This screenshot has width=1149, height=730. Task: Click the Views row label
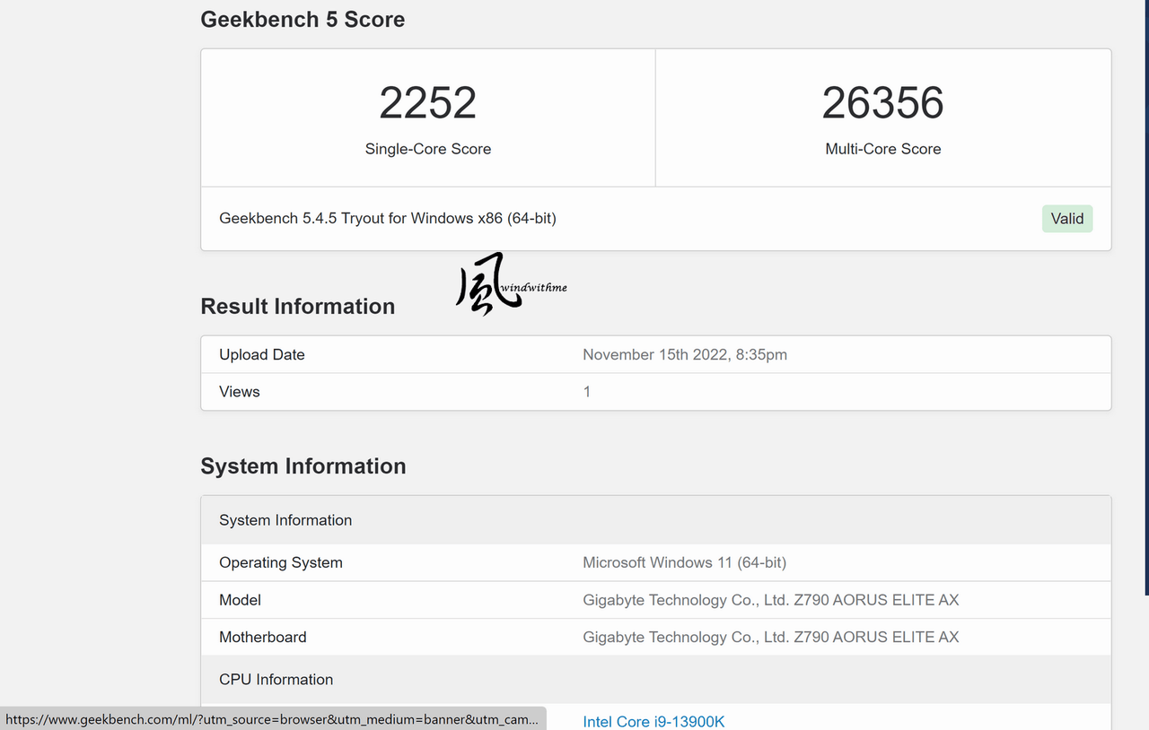[240, 392]
